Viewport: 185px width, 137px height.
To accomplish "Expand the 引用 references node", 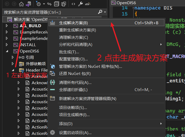I will click(x=13, y=58).
